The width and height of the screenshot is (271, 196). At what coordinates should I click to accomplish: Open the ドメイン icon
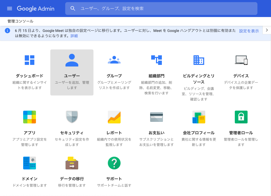(30, 163)
